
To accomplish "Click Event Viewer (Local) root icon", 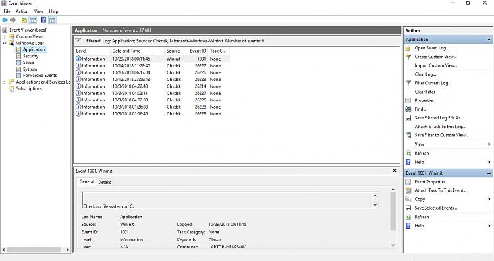I will click(5, 30).
